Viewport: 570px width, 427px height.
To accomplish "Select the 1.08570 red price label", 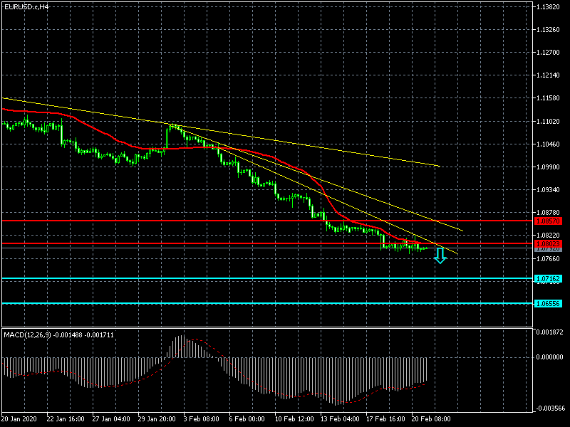I will click(x=547, y=221).
